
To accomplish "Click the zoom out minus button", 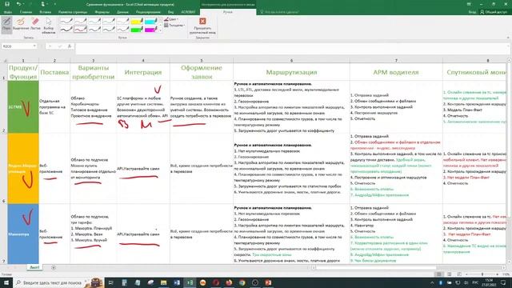I will pos(466,274).
